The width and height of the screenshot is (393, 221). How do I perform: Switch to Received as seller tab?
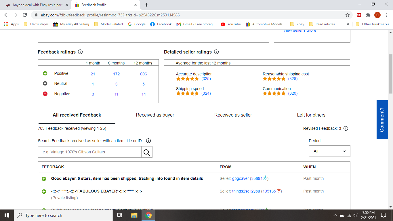pos(233,115)
